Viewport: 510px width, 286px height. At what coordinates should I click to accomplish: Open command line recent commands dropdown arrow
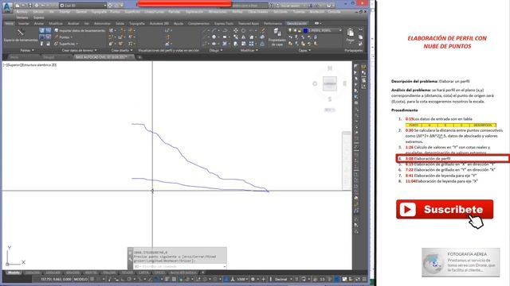pos(225,267)
